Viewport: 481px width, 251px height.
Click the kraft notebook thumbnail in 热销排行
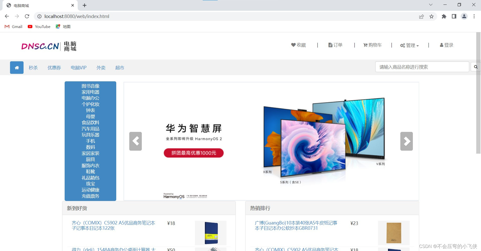tap(394, 233)
